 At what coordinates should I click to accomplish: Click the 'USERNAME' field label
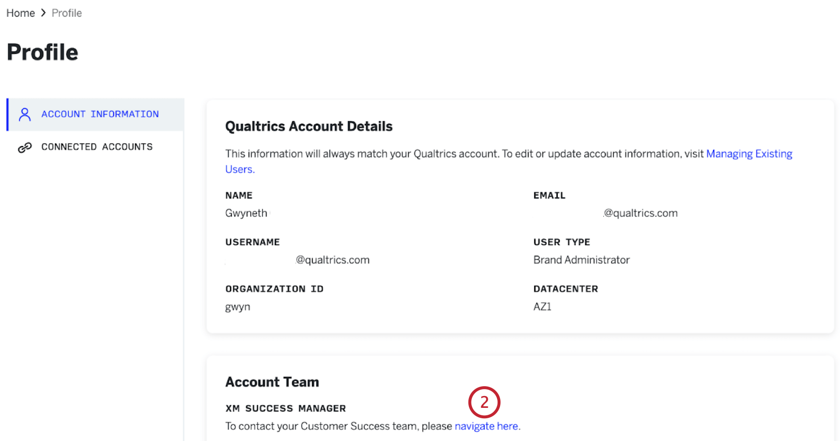pyautogui.click(x=252, y=242)
